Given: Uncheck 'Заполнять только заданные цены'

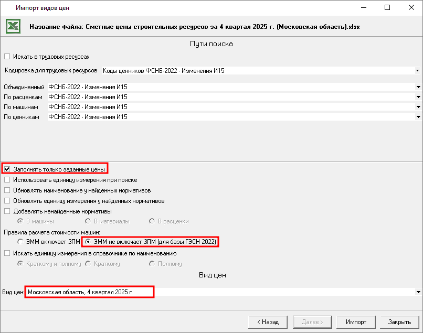Looking at the screenshot, I should 7,169.
